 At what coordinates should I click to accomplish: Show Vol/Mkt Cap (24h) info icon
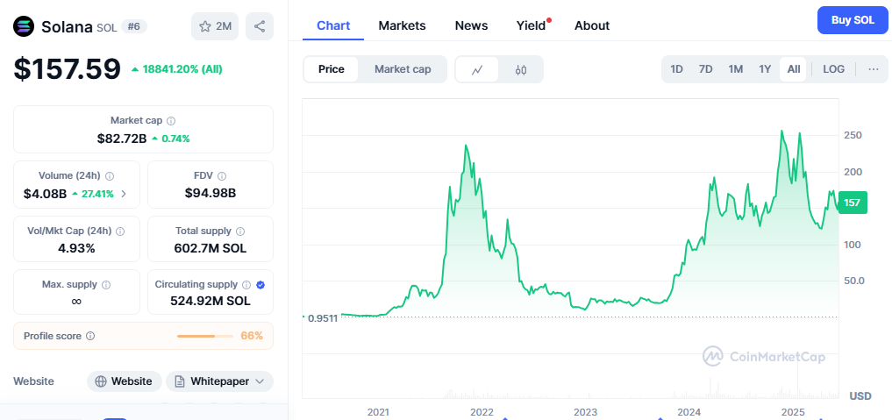[120, 231]
